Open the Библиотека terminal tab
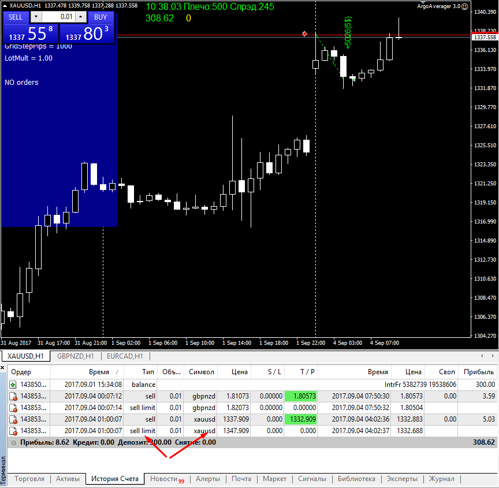Image resolution: width=499 pixels, height=488 pixels. pyautogui.click(x=356, y=479)
